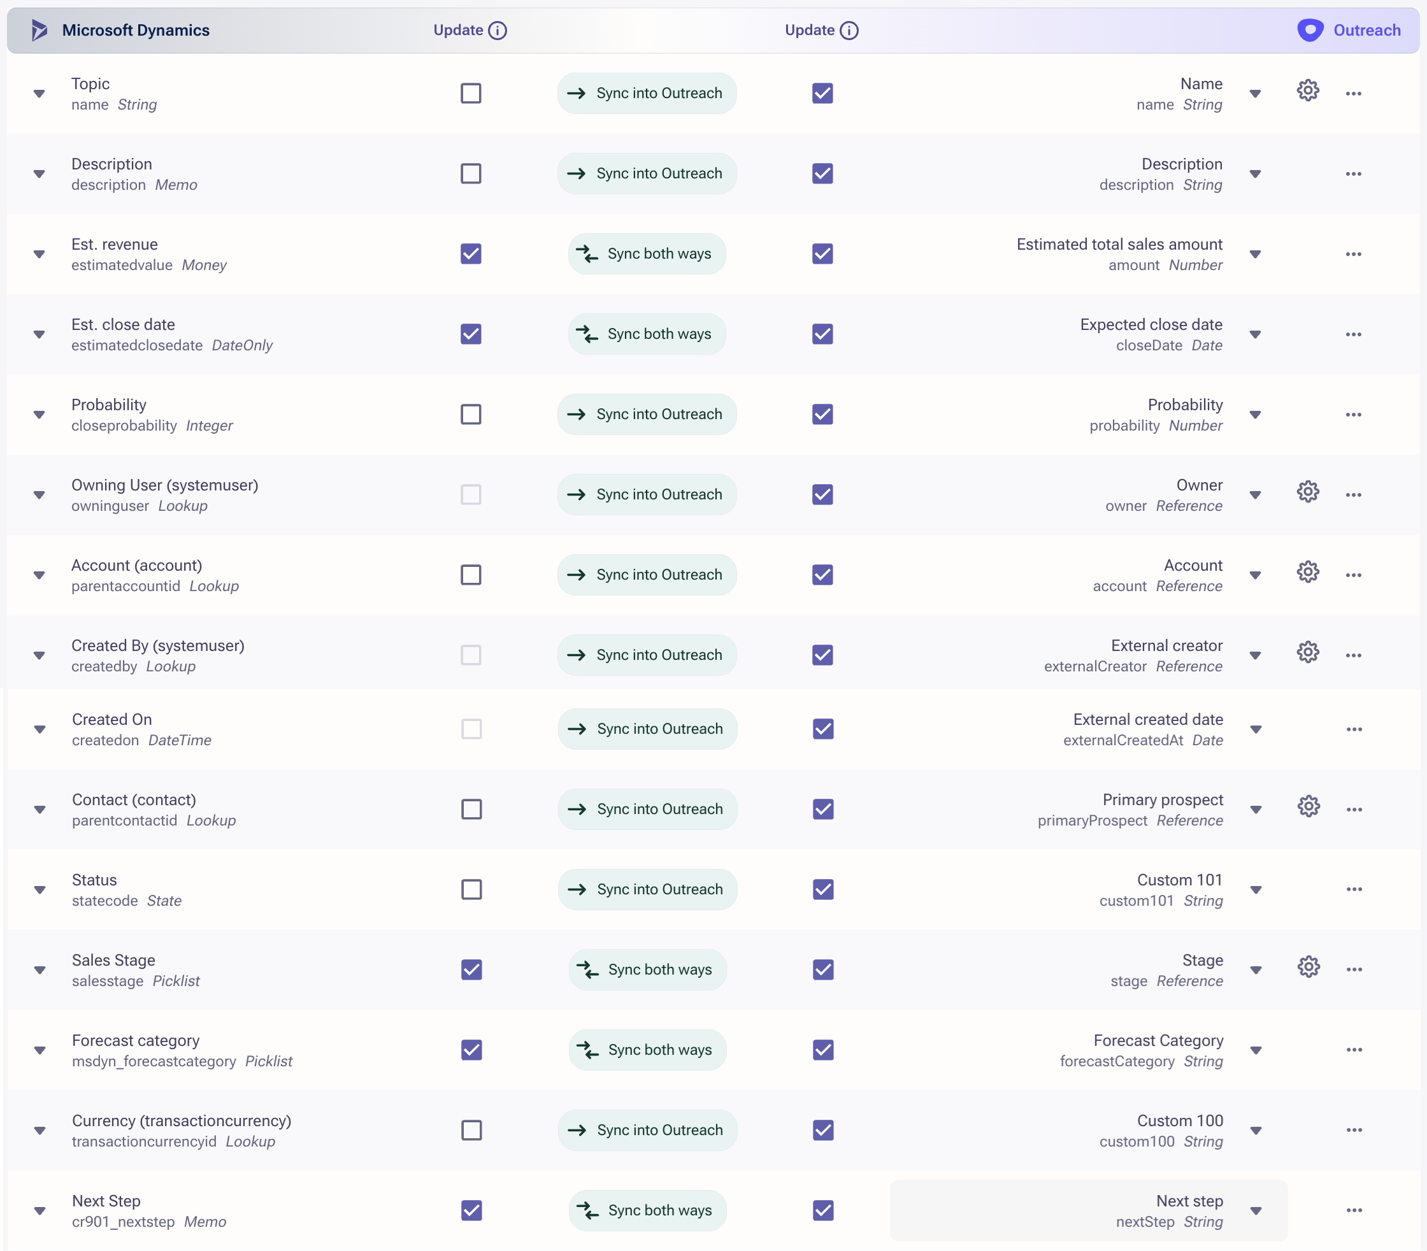Click info icon beside Outreach Update header
Viewport: 1427px width, 1251px height.
pos(849,31)
